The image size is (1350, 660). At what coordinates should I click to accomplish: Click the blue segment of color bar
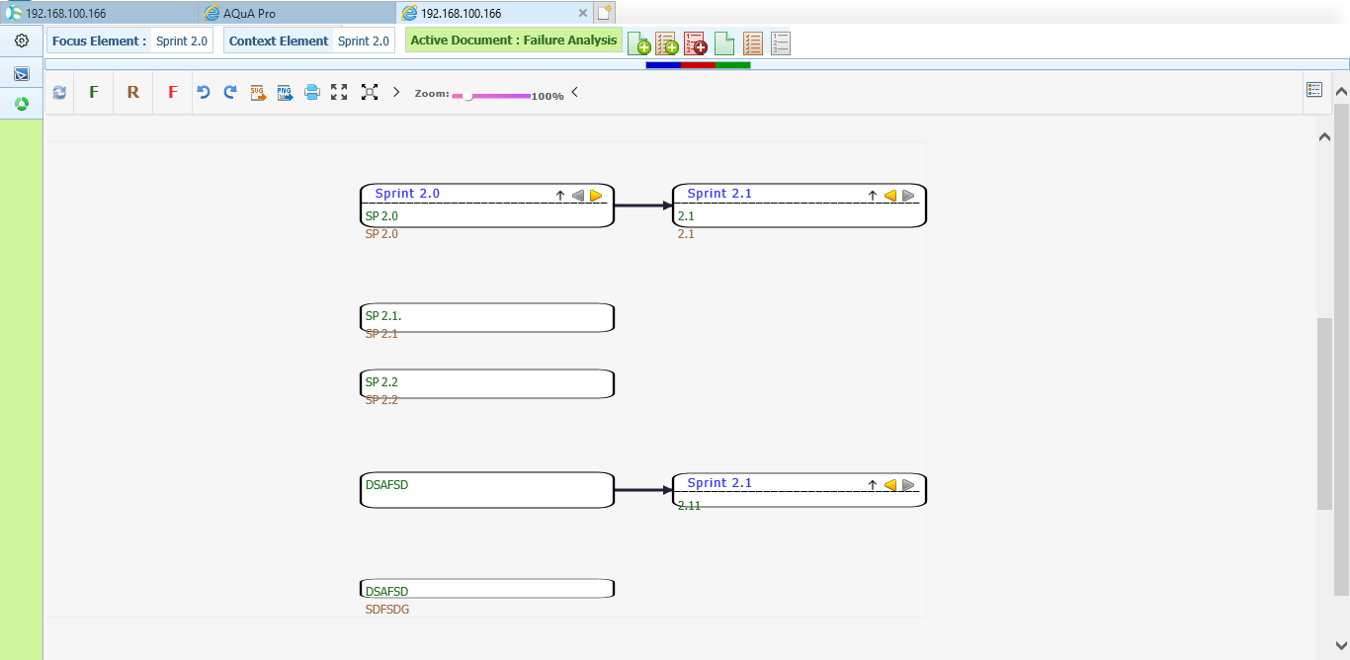(663, 65)
